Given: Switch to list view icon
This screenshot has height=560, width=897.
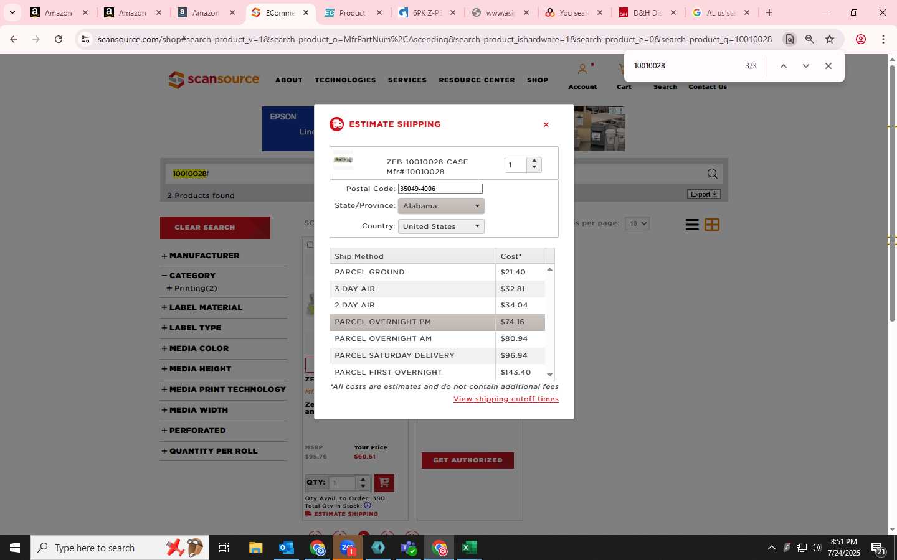Looking at the screenshot, I should tap(692, 225).
